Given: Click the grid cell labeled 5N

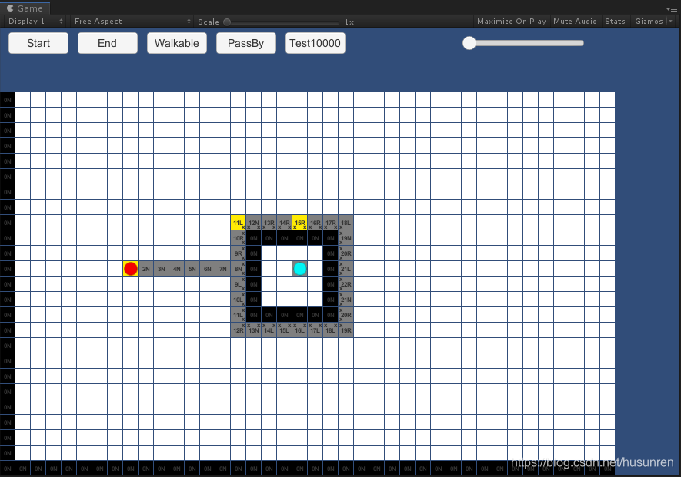Looking at the screenshot, I should click(x=192, y=269).
